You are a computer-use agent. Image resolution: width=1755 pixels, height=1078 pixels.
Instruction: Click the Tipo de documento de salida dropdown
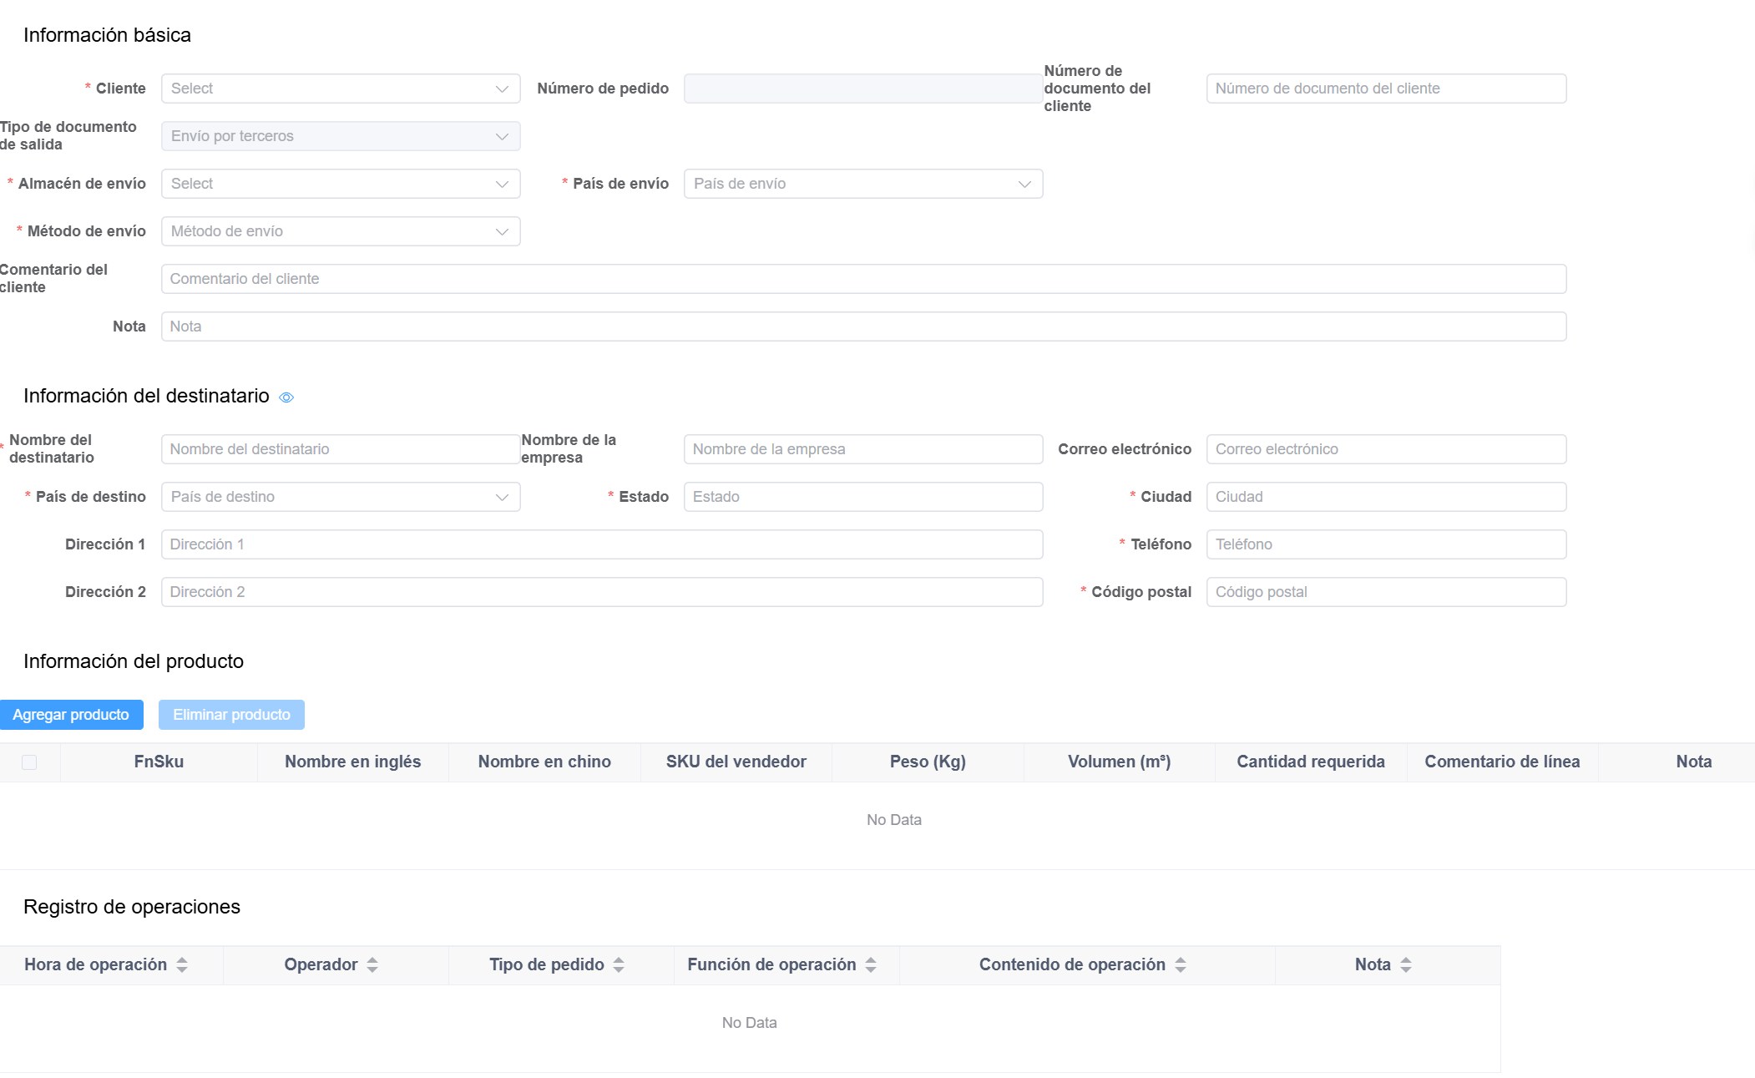(x=340, y=136)
